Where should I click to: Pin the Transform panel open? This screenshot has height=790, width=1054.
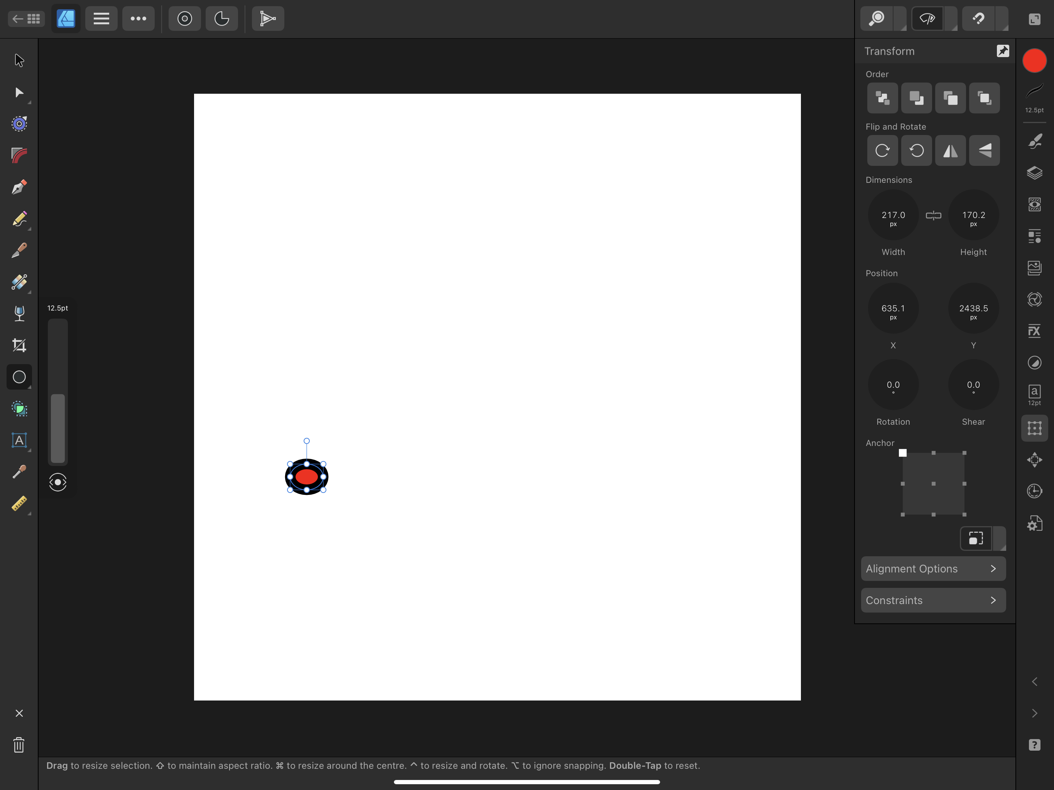click(x=1003, y=51)
